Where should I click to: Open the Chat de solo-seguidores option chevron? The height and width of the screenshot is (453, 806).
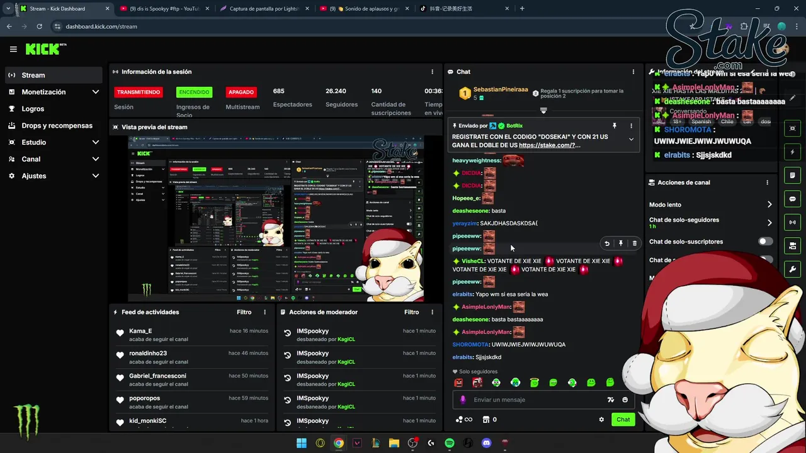click(769, 223)
